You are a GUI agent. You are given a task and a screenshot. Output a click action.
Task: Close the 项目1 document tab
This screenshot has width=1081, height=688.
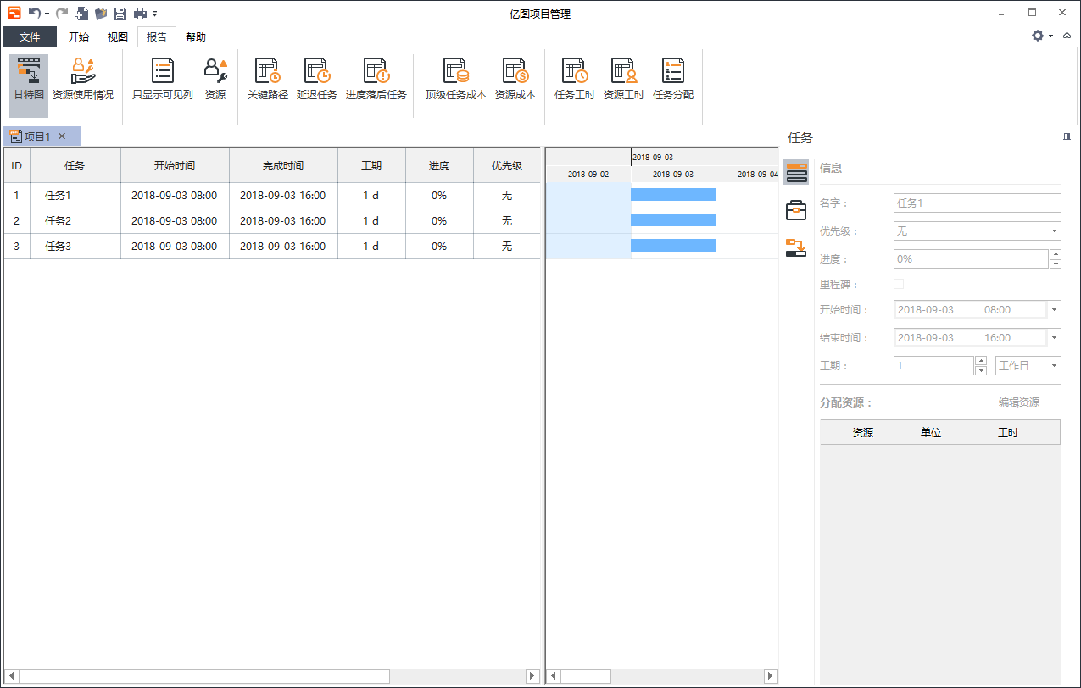point(62,136)
